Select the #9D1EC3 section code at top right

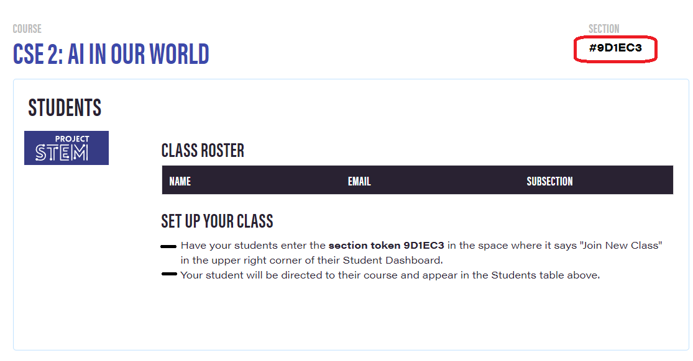pos(615,48)
